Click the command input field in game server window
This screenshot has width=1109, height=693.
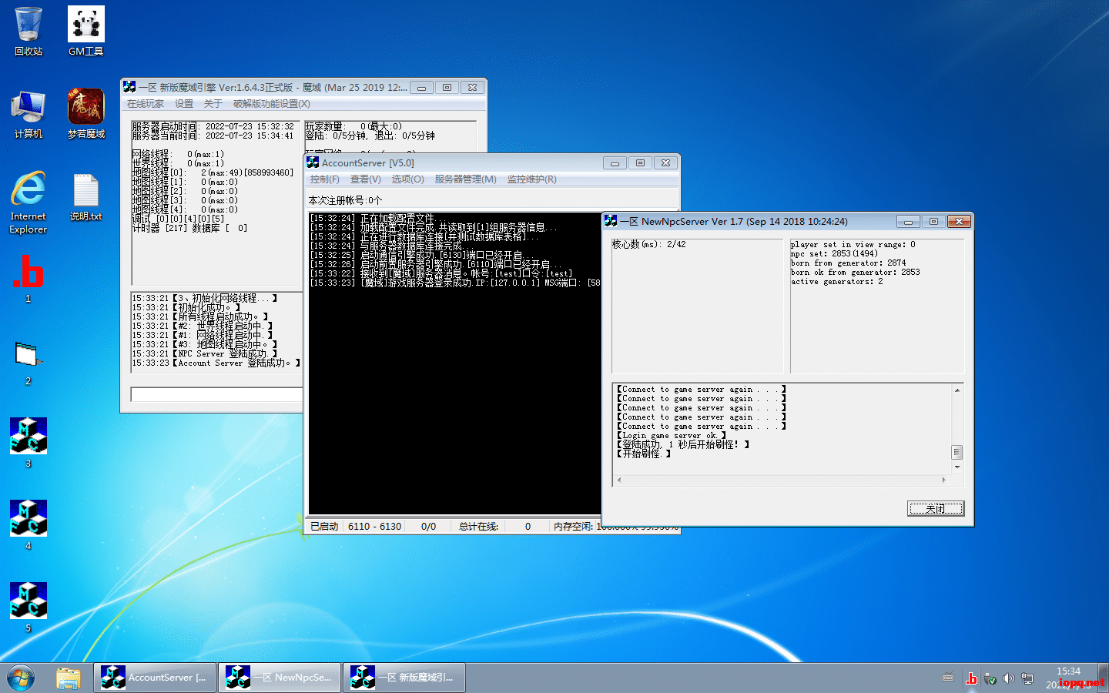(x=216, y=395)
